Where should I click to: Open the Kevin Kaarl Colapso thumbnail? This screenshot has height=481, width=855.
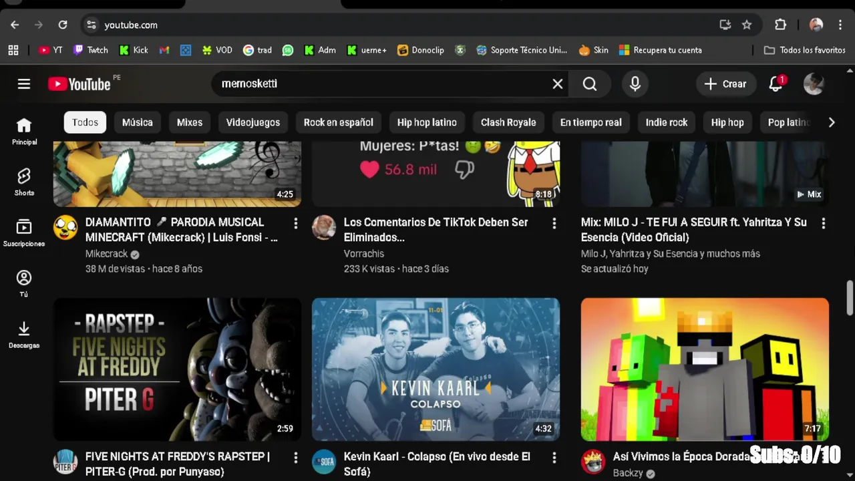(436, 369)
